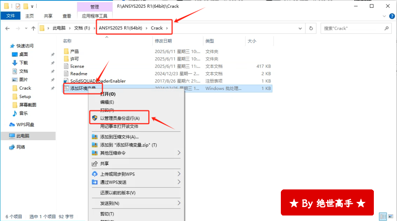Expand the 其他压缩命令 submenu
Image resolution: width=397 pixels, height=221 pixels.
pos(179,153)
